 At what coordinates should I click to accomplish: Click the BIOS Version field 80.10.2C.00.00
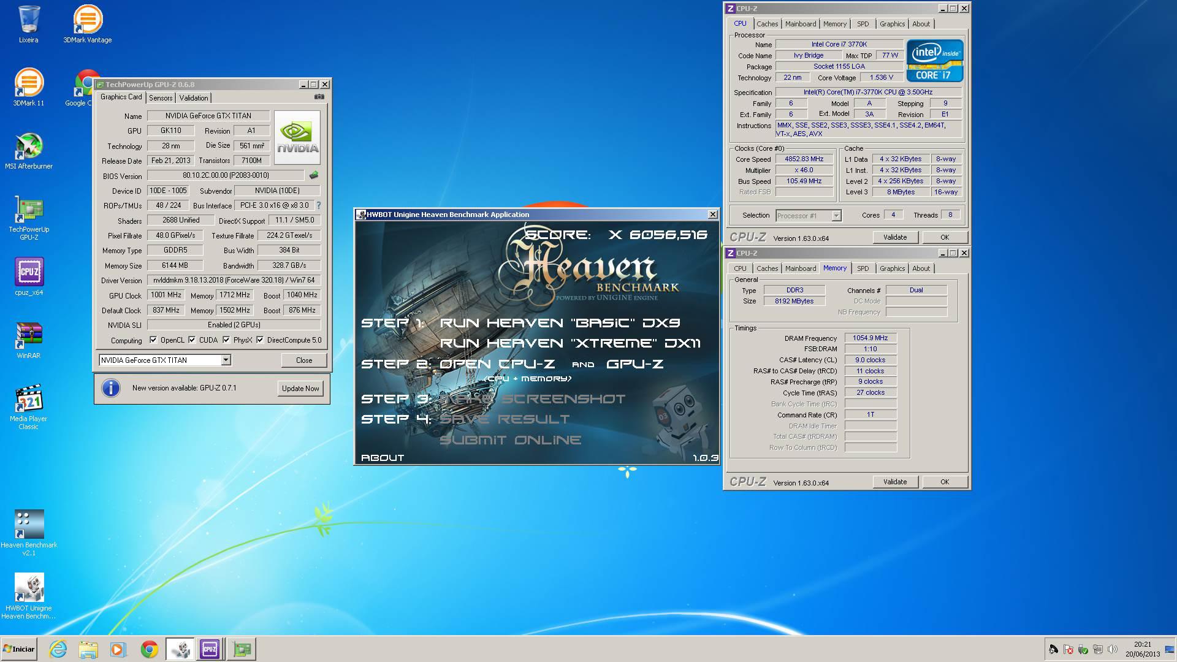226,175
